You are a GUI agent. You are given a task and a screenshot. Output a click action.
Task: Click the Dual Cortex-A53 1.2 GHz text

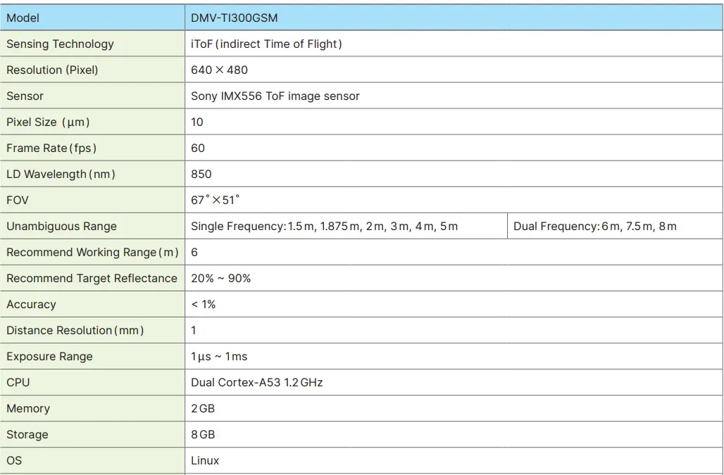tap(256, 382)
